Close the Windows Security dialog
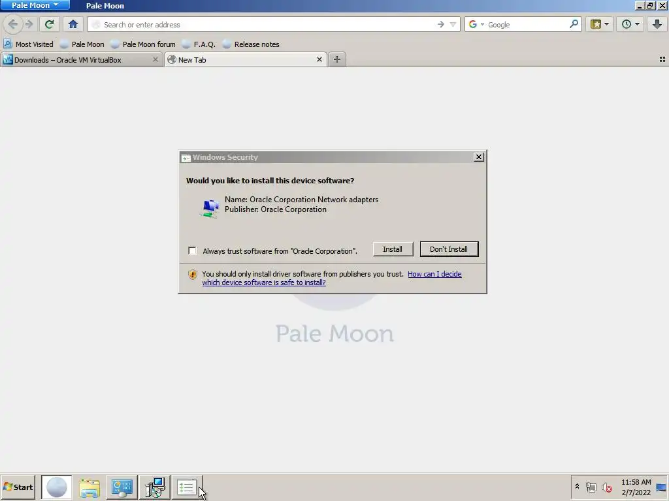This screenshot has height=501, width=669. [479, 157]
